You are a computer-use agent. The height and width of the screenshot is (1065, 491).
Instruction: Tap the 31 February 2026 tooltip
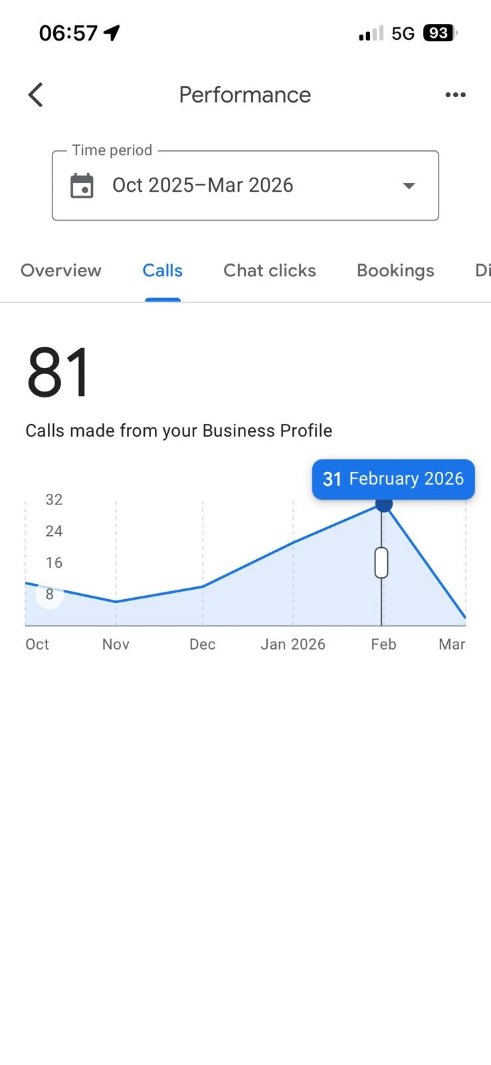393,479
